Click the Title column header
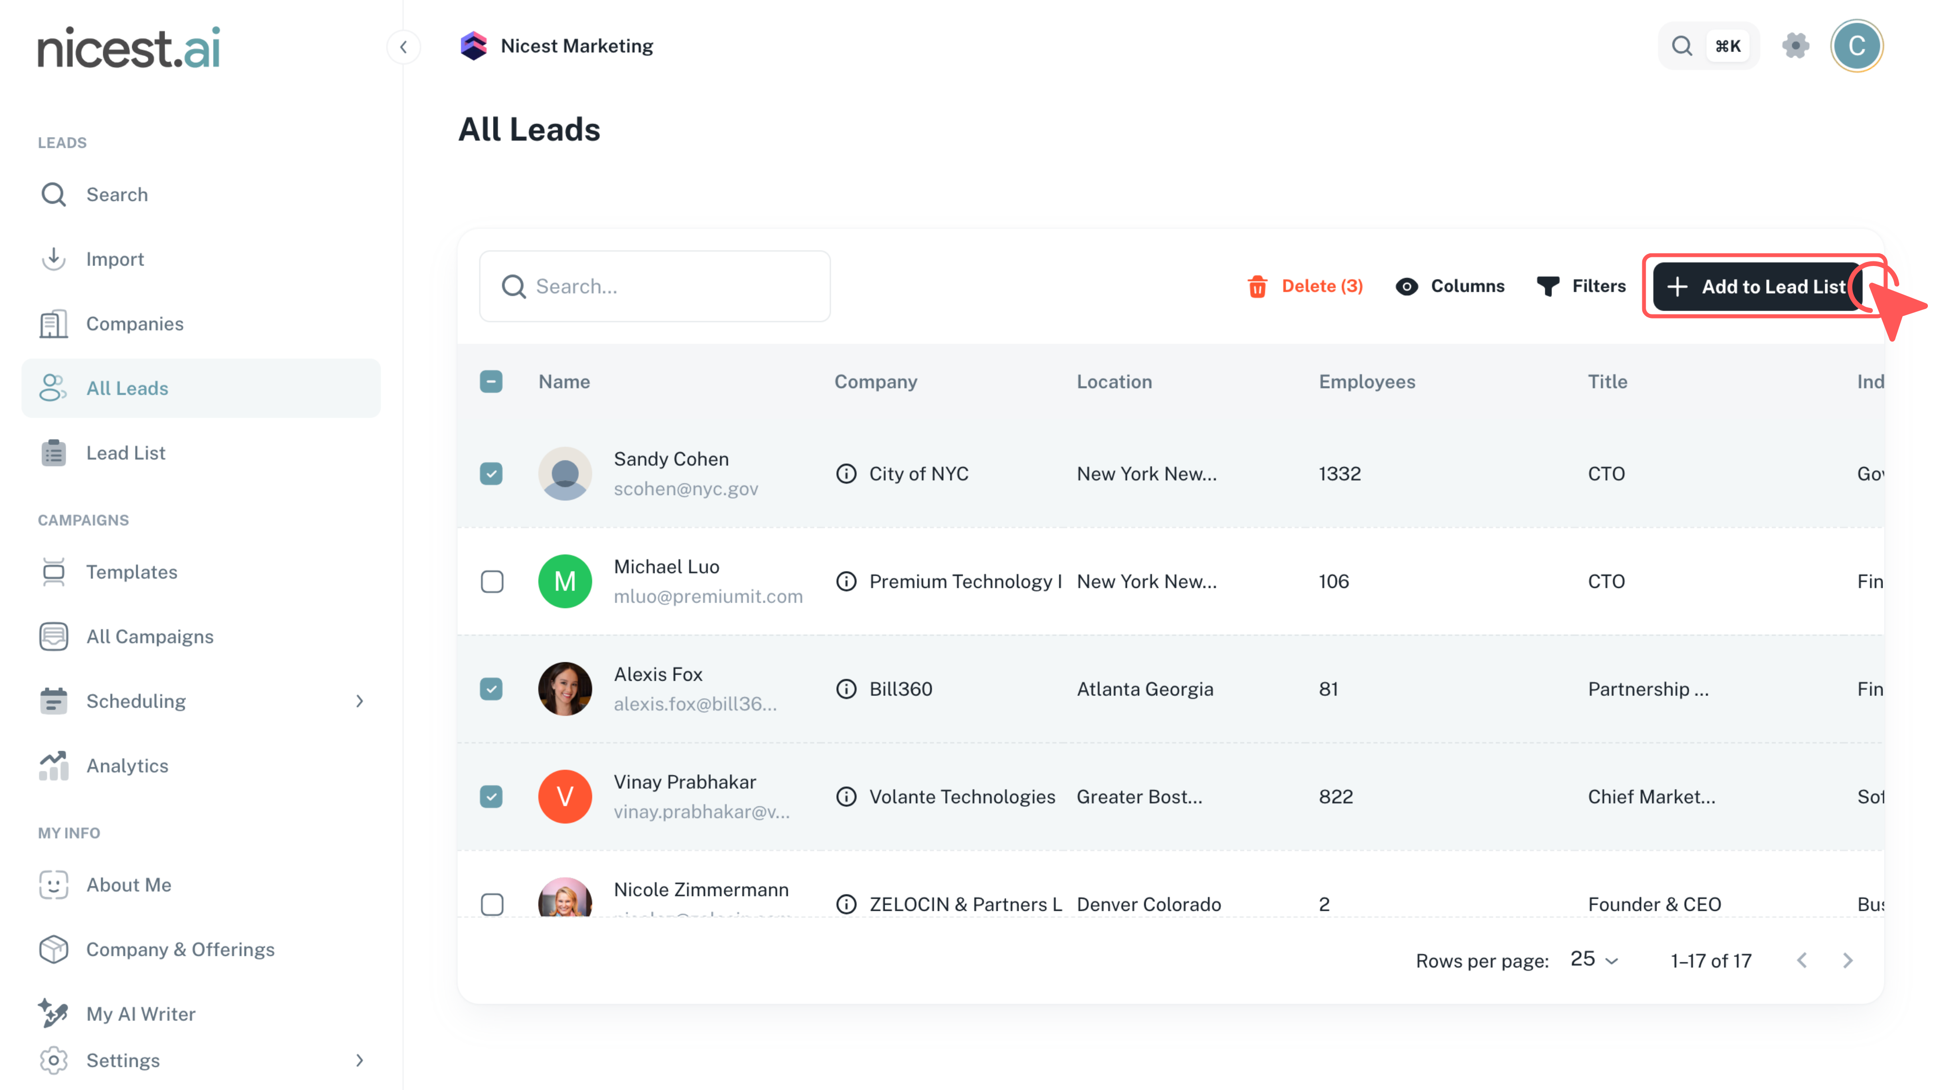The width and height of the screenshot is (1938, 1090). 1608,382
